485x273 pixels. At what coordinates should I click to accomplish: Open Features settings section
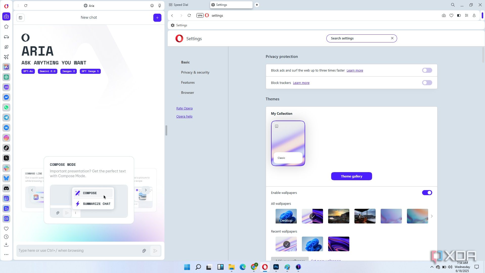point(188,82)
